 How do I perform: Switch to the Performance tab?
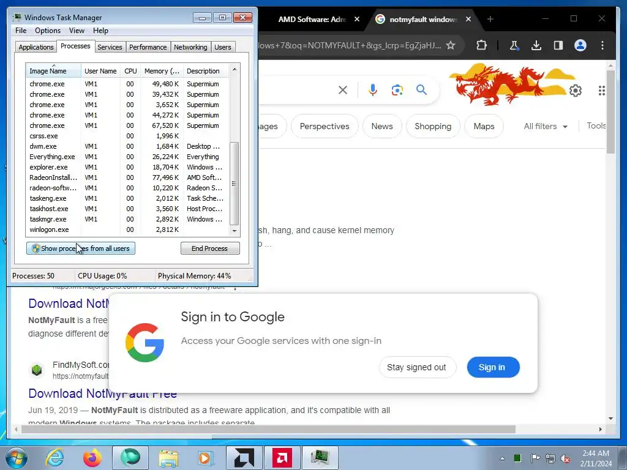click(x=148, y=47)
